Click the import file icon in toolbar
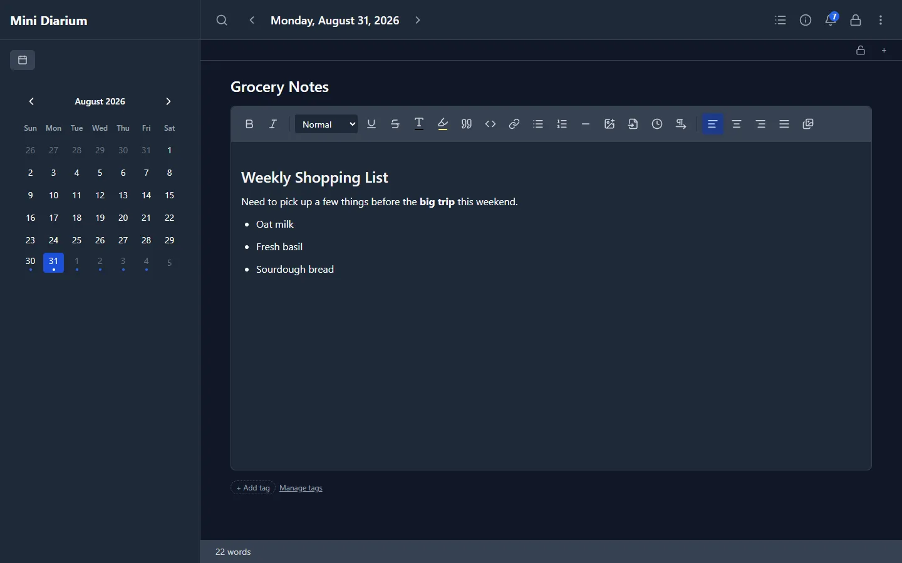 point(633,124)
